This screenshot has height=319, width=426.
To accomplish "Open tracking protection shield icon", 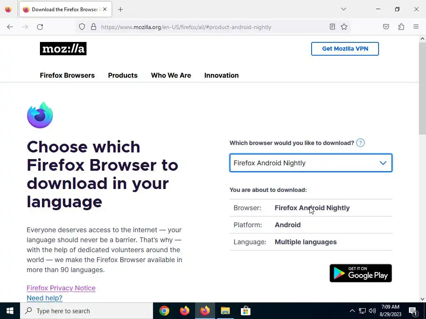I will (82, 27).
